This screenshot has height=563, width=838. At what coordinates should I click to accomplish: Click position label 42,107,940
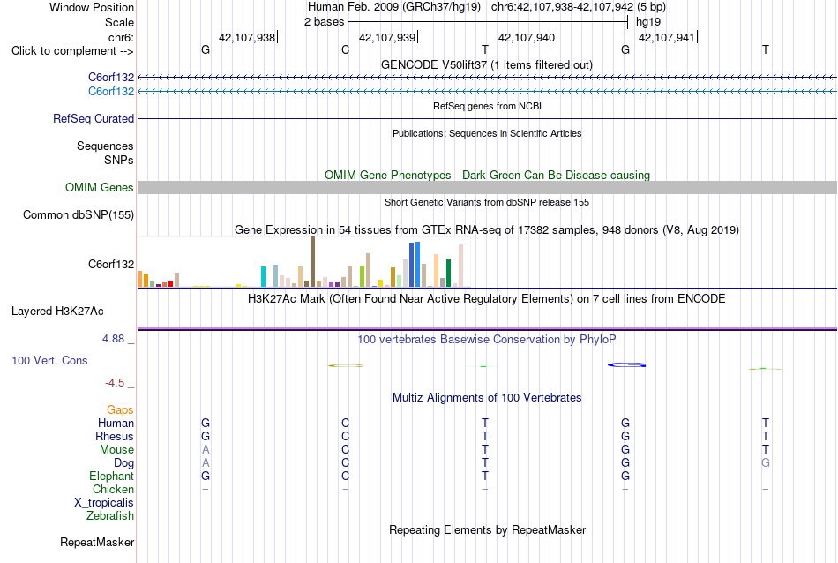527,37
